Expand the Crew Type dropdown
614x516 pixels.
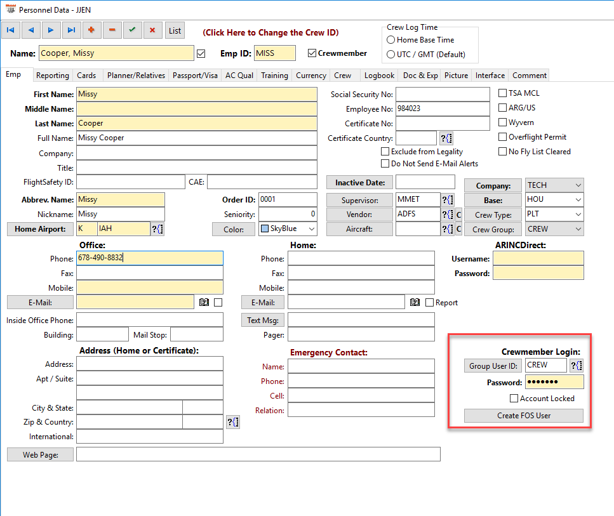click(577, 215)
